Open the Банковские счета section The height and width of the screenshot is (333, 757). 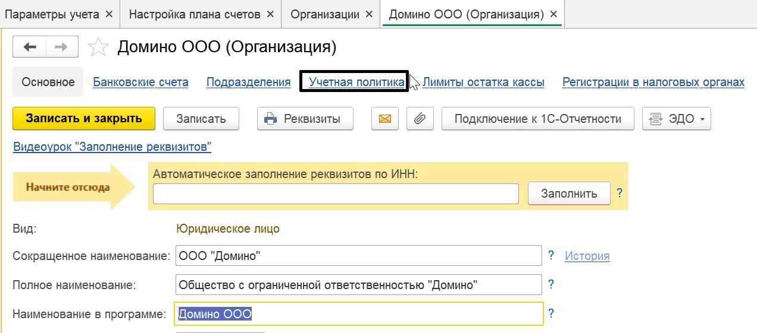pyautogui.click(x=140, y=83)
